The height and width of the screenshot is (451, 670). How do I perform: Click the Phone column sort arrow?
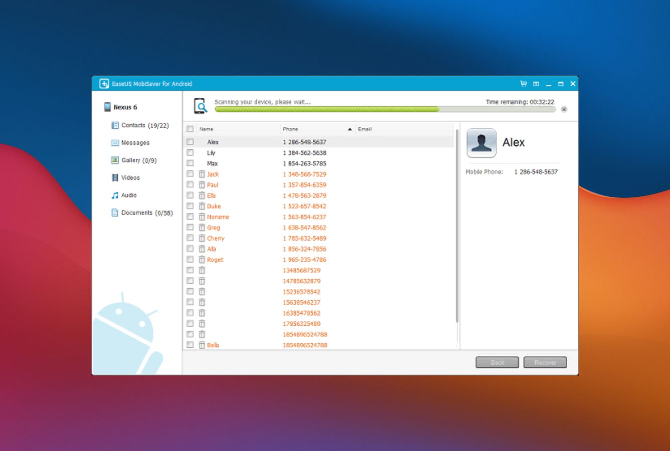tap(350, 129)
